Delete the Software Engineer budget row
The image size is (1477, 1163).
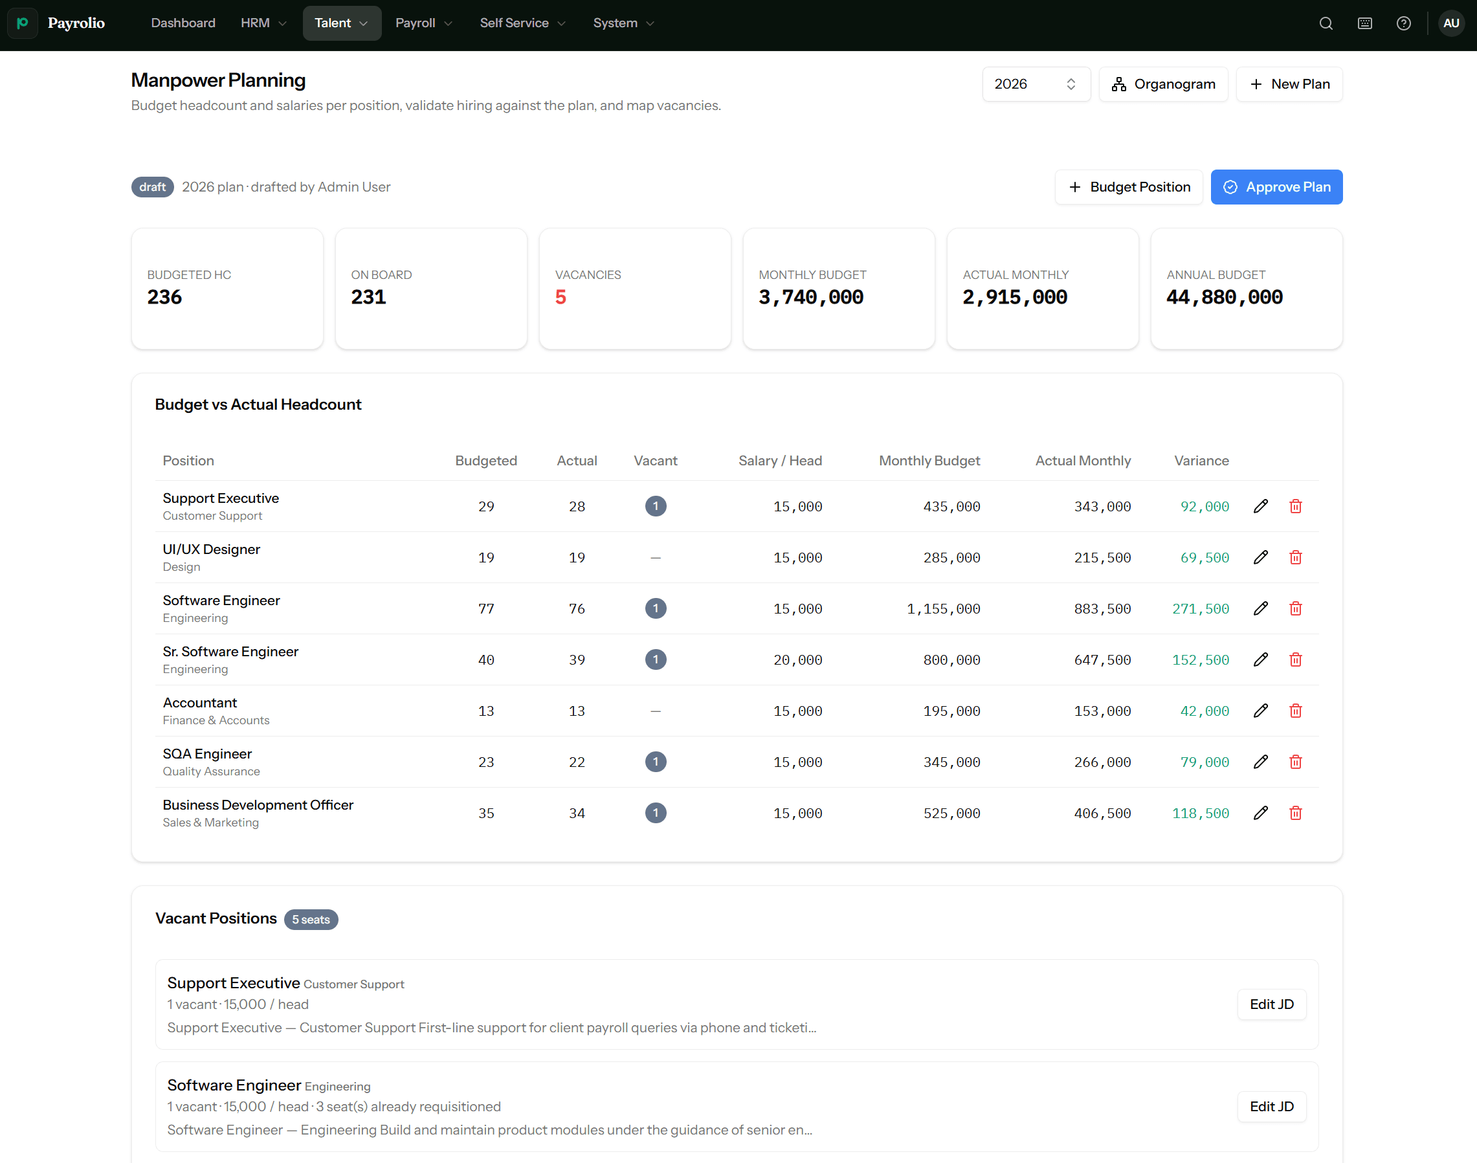click(1295, 608)
